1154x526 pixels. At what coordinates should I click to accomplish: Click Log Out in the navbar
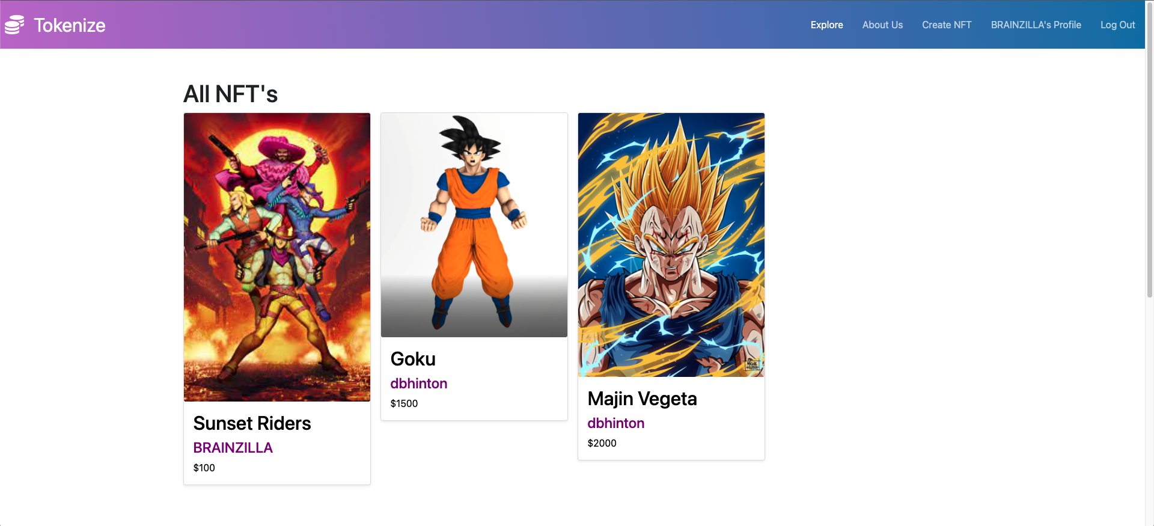1117,25
